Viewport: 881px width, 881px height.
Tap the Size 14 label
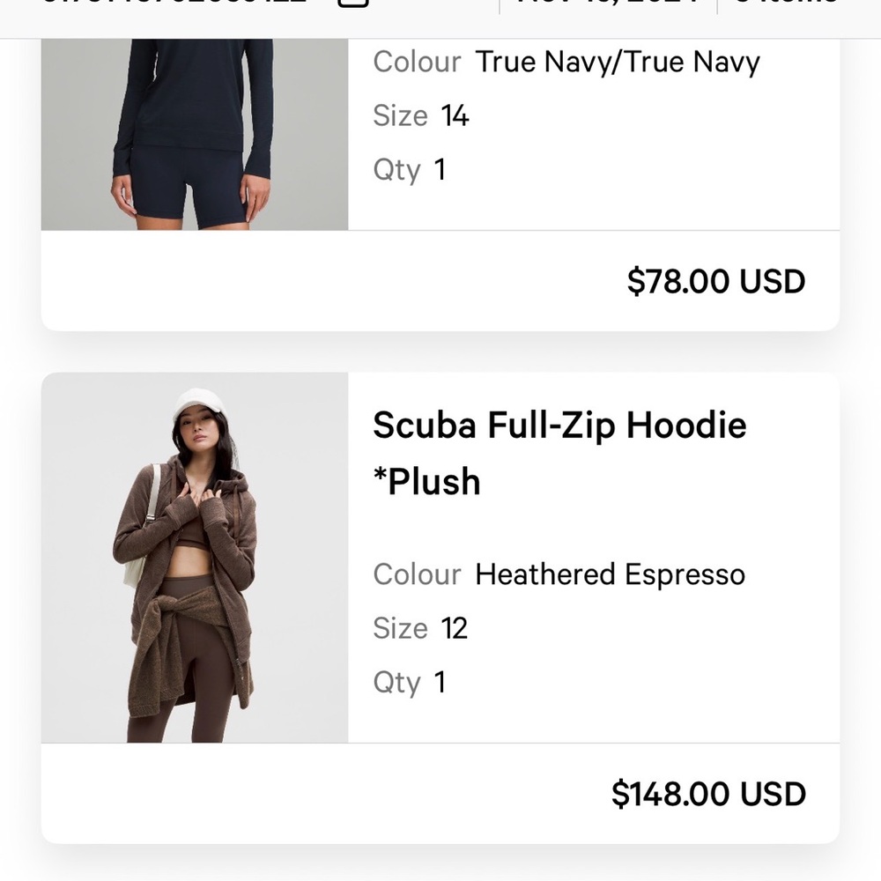tap(421, 115)
